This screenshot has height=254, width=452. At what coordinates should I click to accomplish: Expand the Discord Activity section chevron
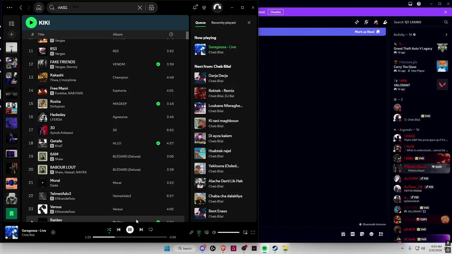[x=446, y=35]
